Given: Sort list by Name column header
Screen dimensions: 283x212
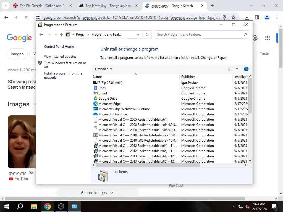Looking at the screenshot, I should [135, 77].
